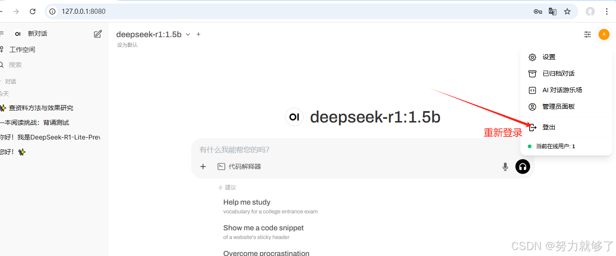Click the orange user avatar A
The image size is (616, 256).
pyautogui.click(x=604, y=34)
